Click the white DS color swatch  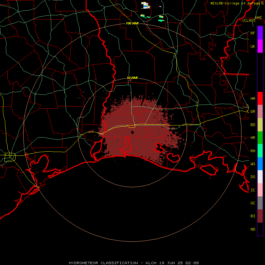click(x=260, y=177)
